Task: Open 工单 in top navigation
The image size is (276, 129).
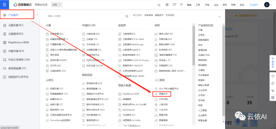Action: 198,5
